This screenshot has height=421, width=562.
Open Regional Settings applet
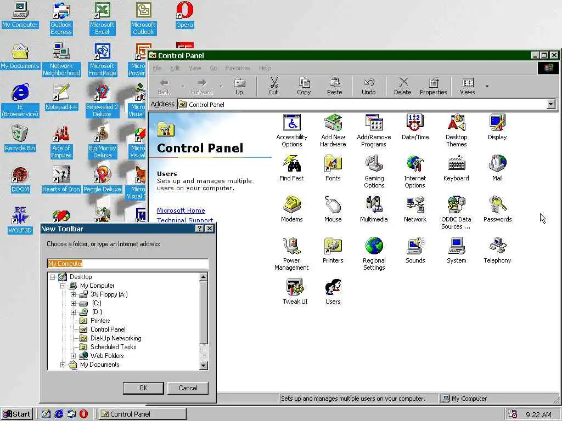pos(374,254)
